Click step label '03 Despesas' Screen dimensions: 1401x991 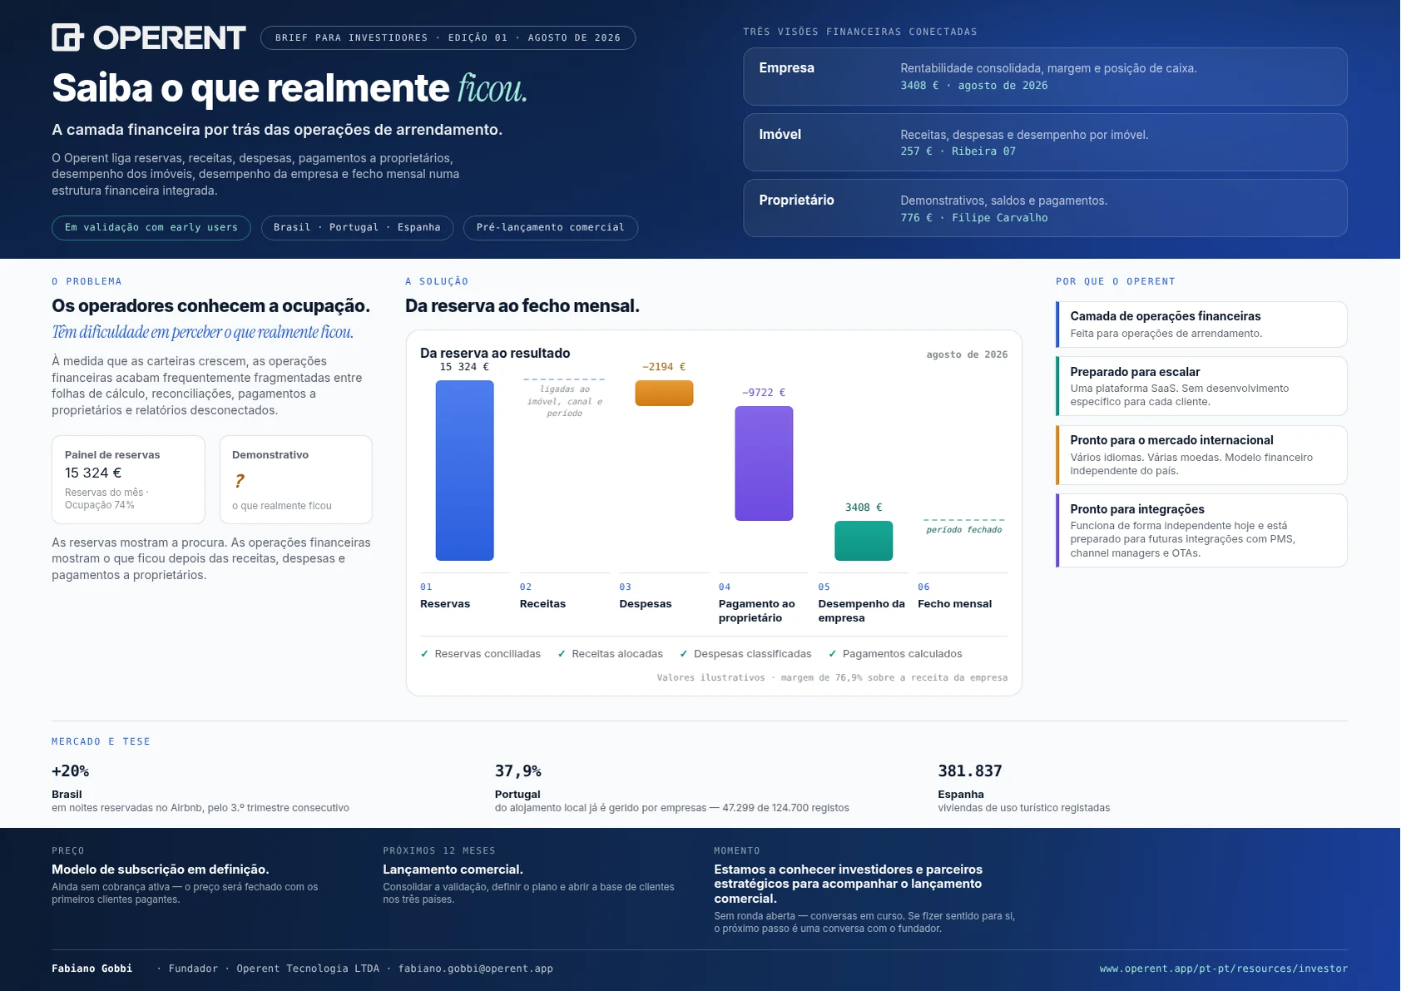point(645,597)
